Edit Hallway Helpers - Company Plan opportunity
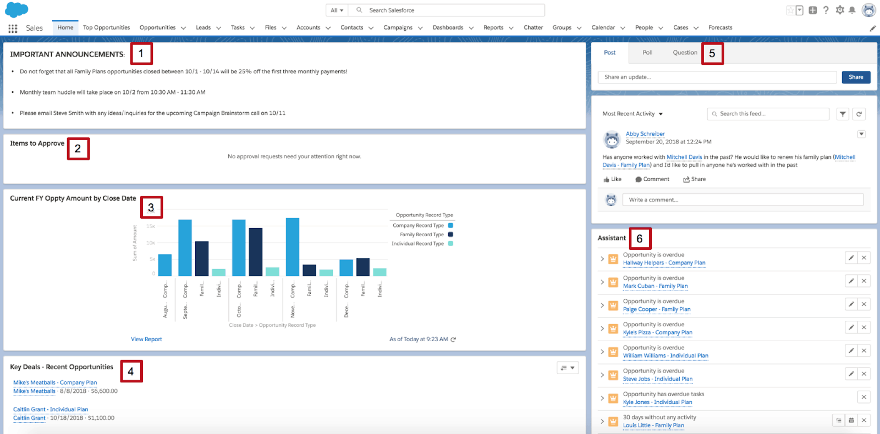 tap(851, 258)
